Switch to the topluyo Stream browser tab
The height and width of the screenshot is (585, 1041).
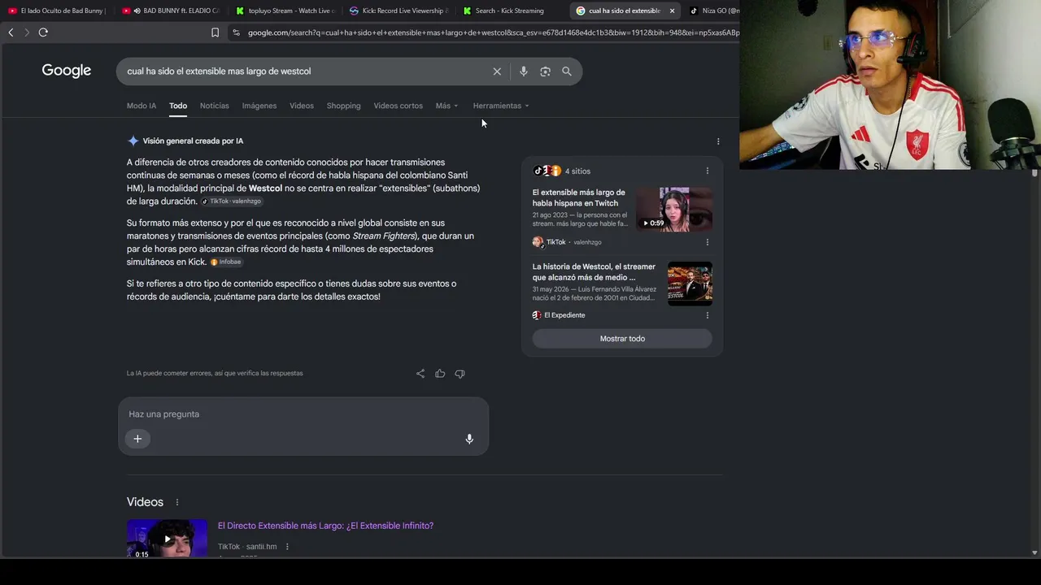pyautogui.click(x=285, y=11)
